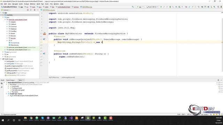Open Chrome from the taskbar
This screenshot has width=223, height=125.
pos(31,118)
